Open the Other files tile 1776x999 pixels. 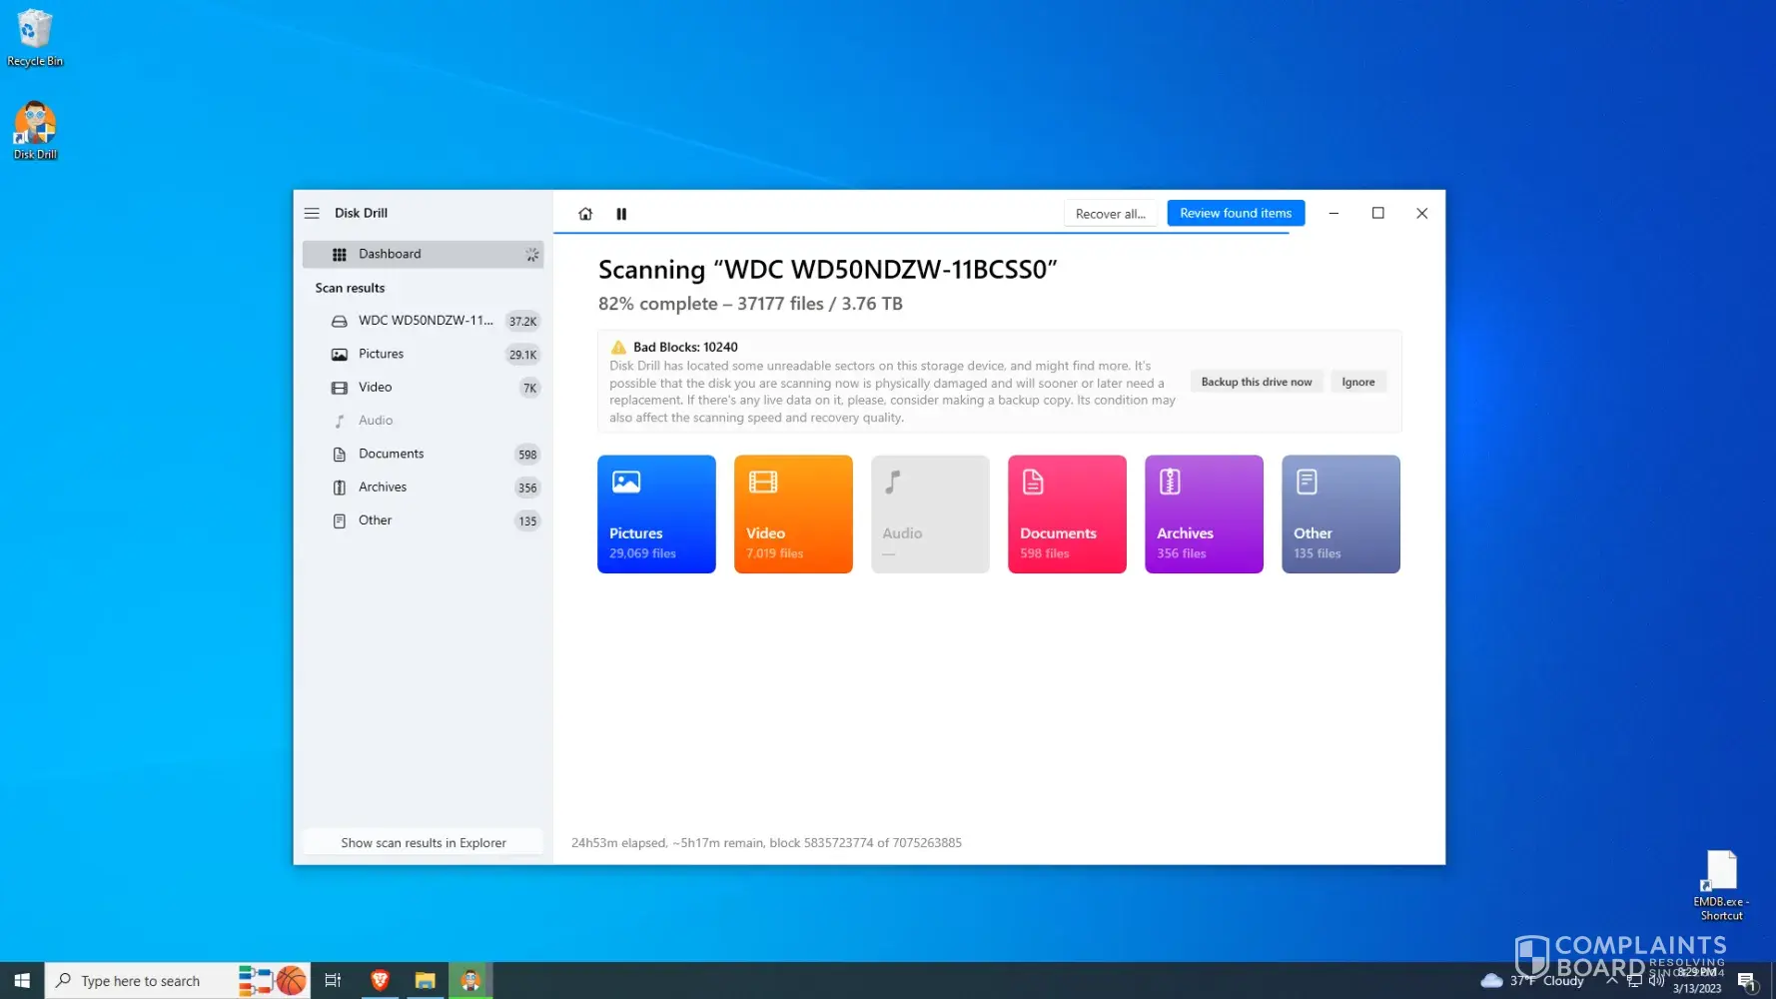coord(1340,513)
